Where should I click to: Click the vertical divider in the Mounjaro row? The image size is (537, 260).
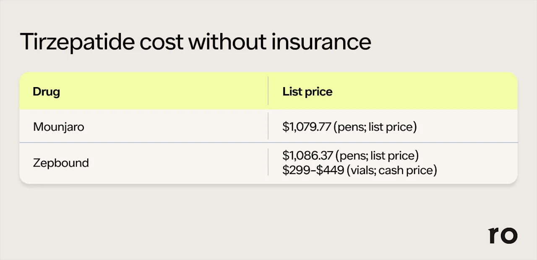pos(268,126)
